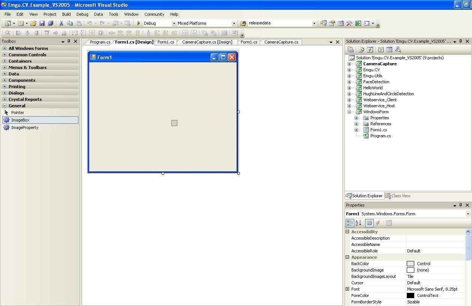Click the Copy icon in the toolbar

click(70, 23)
